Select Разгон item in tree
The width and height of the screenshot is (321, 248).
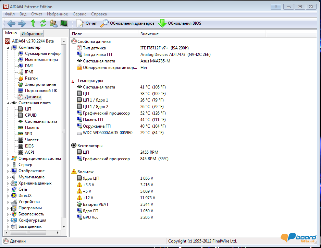(31, 78)
